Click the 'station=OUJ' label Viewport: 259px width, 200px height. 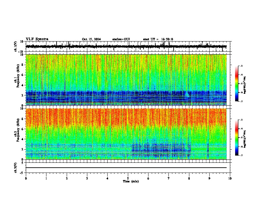click(x=121, y=39)
